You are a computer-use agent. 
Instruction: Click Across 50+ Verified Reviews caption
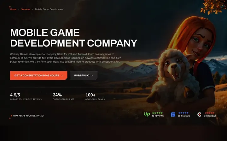(x=26, y=99)
